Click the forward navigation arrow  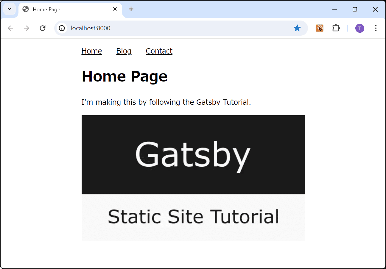coord(26,28)
